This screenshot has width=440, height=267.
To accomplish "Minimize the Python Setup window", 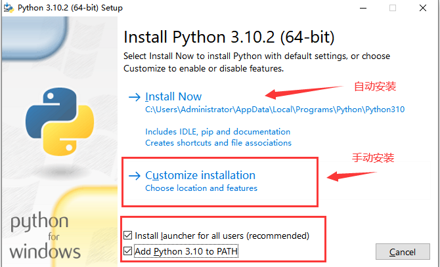I will (x=363, y=8).
